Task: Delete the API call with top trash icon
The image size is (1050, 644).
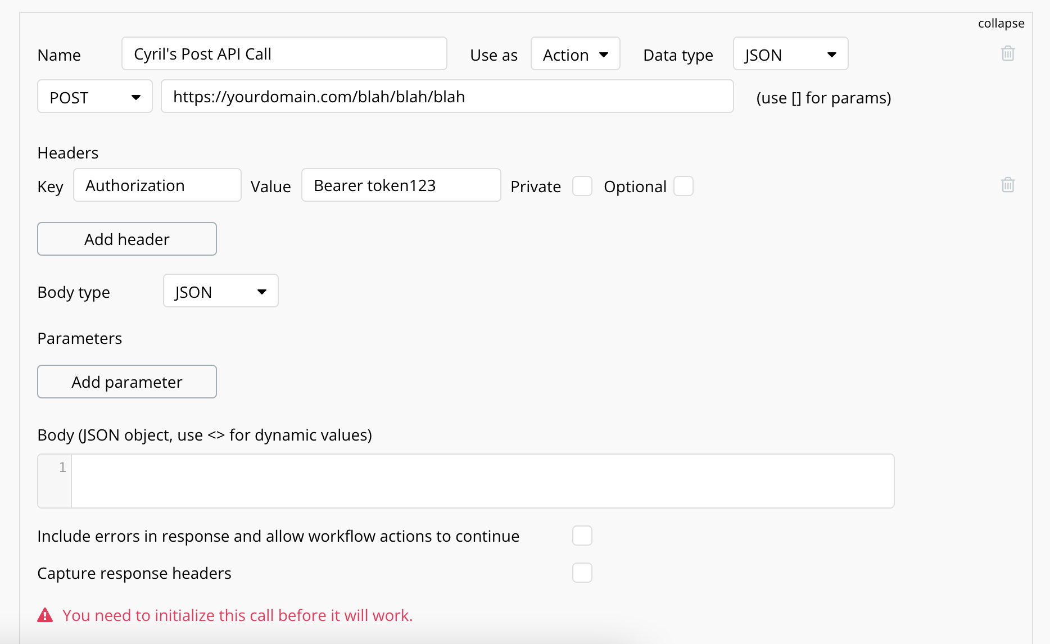Action: tap(1008, 53)
